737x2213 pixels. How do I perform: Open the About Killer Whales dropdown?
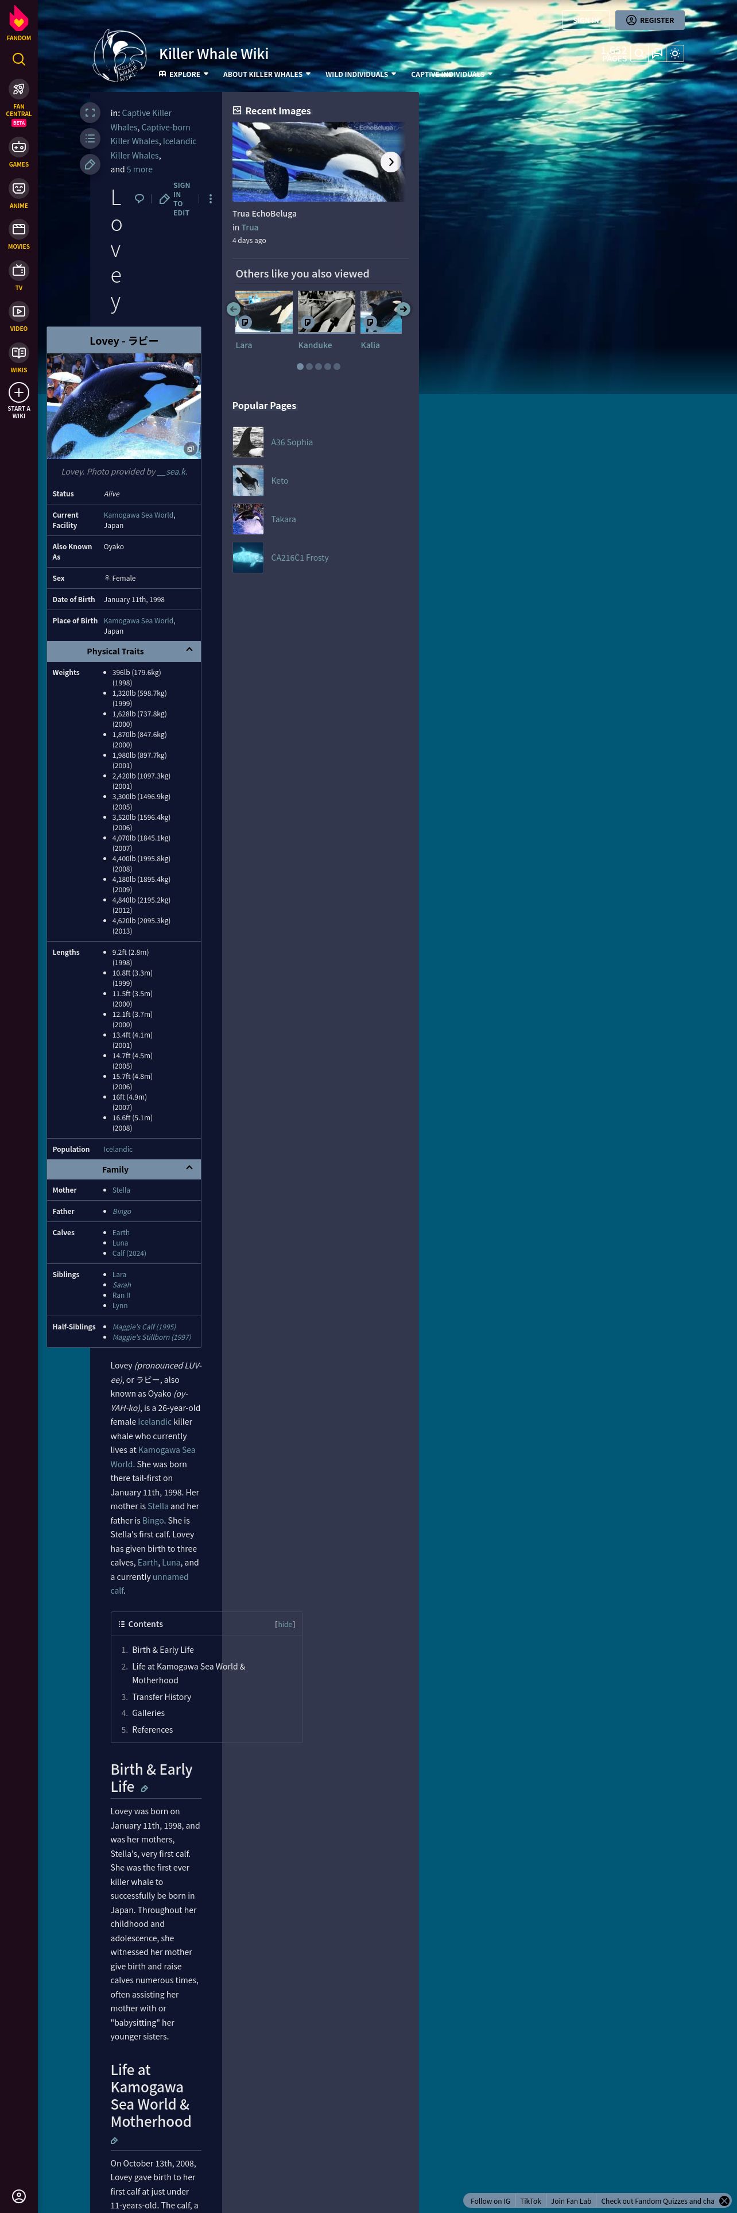click(x=267, y=75)
